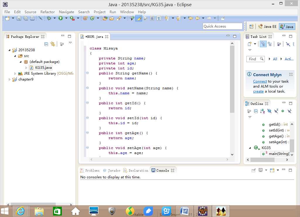This screenshot has width=300, height=217.
Task: Collapse All in Package Explorer toolbar
Action: click(46, 44)
